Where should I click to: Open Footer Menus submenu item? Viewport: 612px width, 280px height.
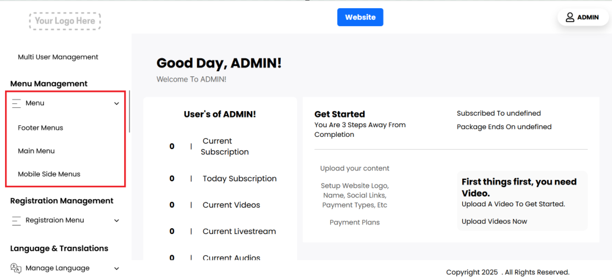pyautogui.click(x=40, y=128)
